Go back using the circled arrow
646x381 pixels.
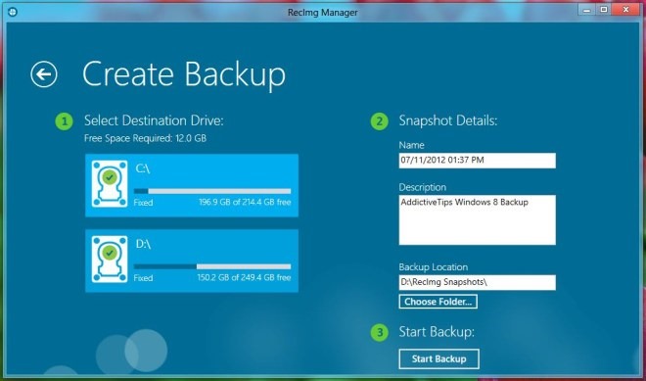pos(44,74)
